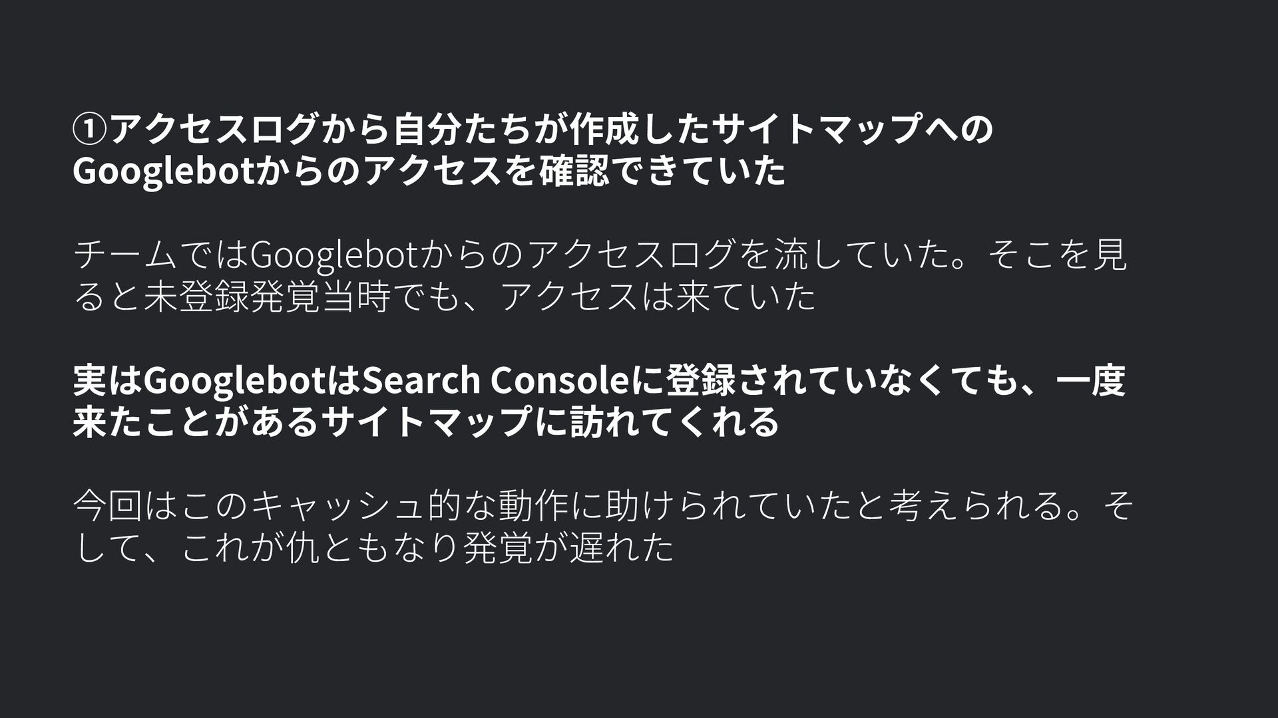Click 実は at the start of the bold statement
The image size is (1278, 718).
coord(107,381)
